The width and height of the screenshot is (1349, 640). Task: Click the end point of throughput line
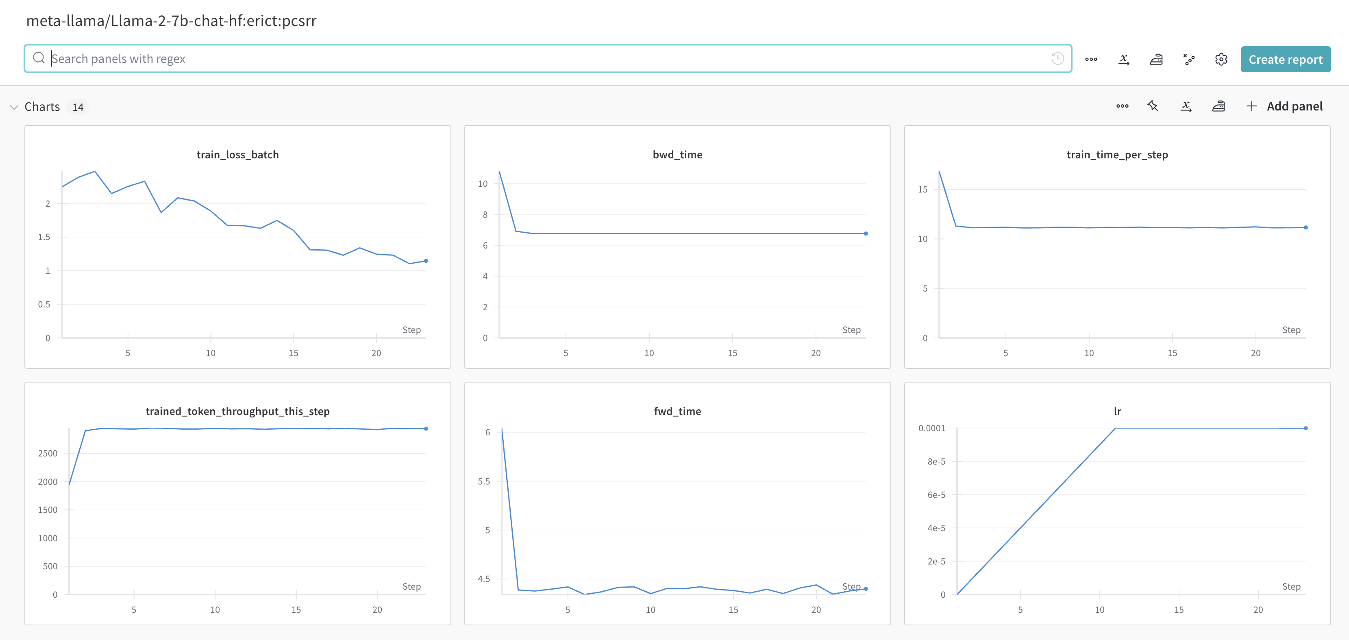[x=426, y=429]
